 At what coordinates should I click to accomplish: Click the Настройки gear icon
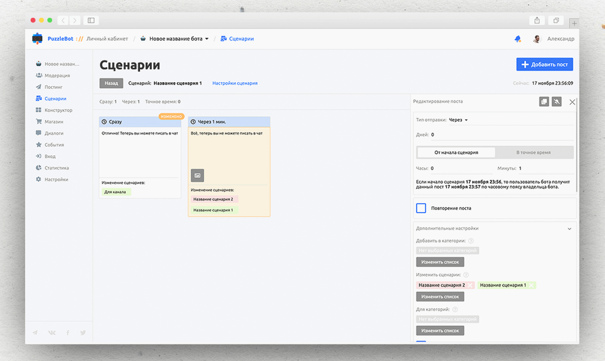38,180
